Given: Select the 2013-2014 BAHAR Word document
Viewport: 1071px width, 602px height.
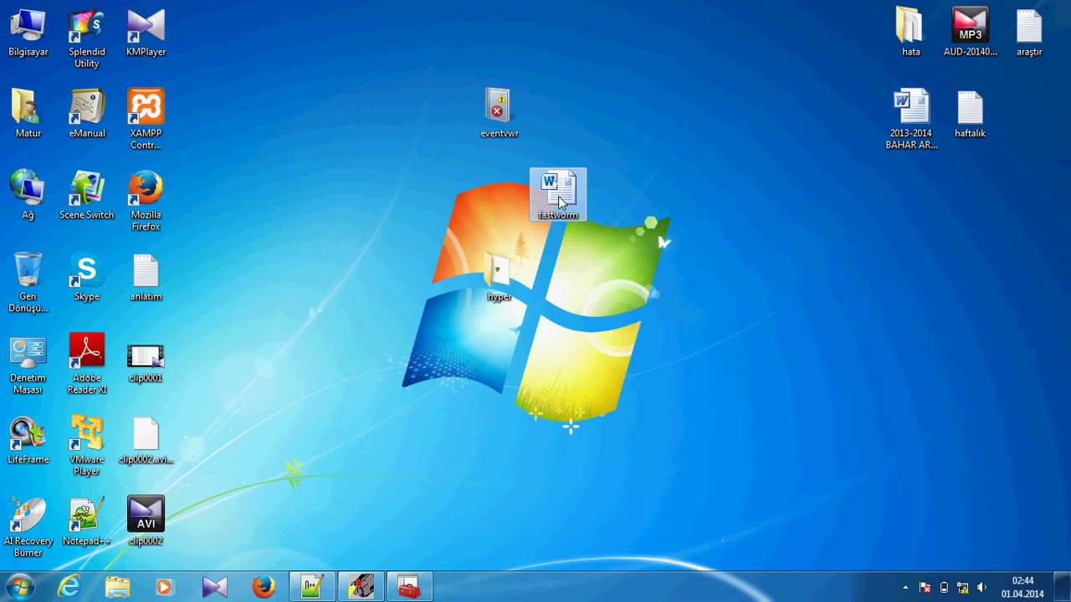Looking at the screenshot, I should coord(911,120).
